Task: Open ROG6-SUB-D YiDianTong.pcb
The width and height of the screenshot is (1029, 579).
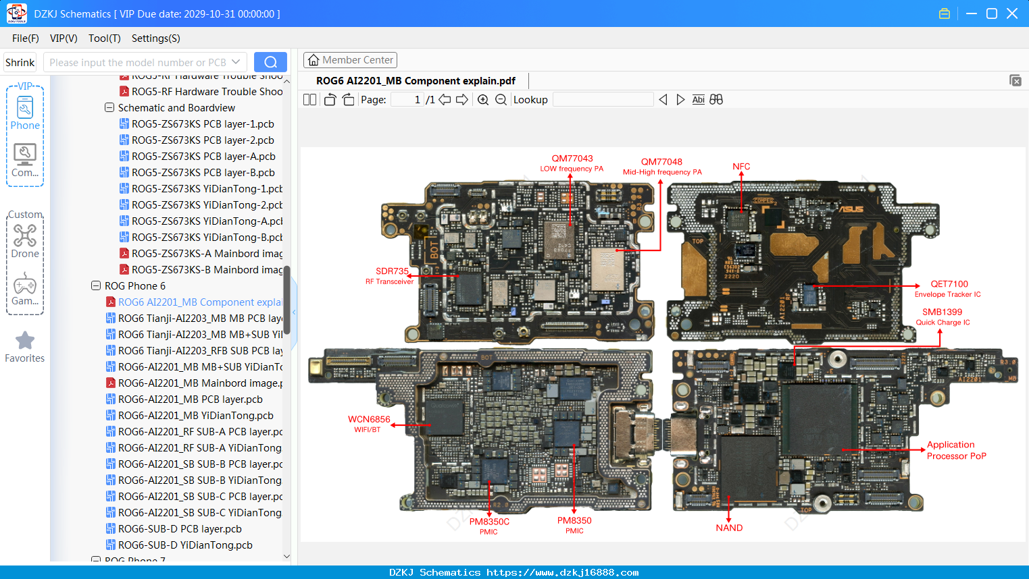Action: tap(180, 545)
